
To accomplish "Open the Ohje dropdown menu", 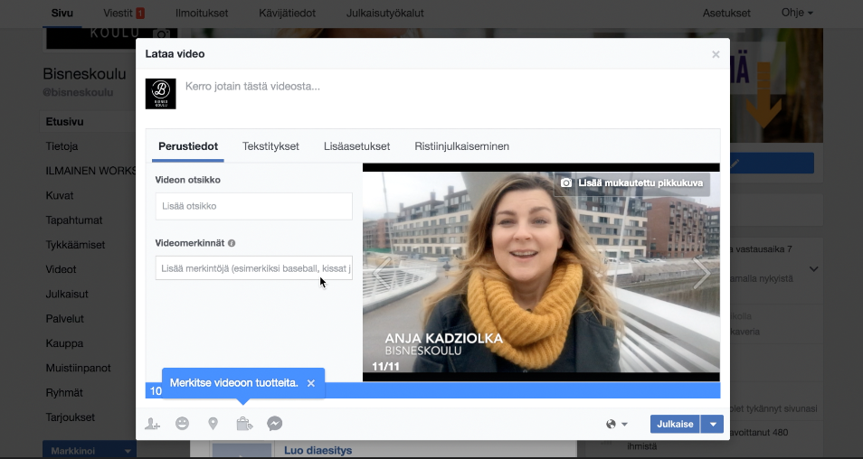I will coord(796,14).
